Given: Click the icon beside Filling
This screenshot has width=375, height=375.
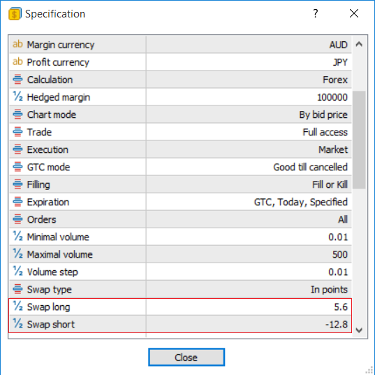Looking at the screenshot, I should (17, 184).
